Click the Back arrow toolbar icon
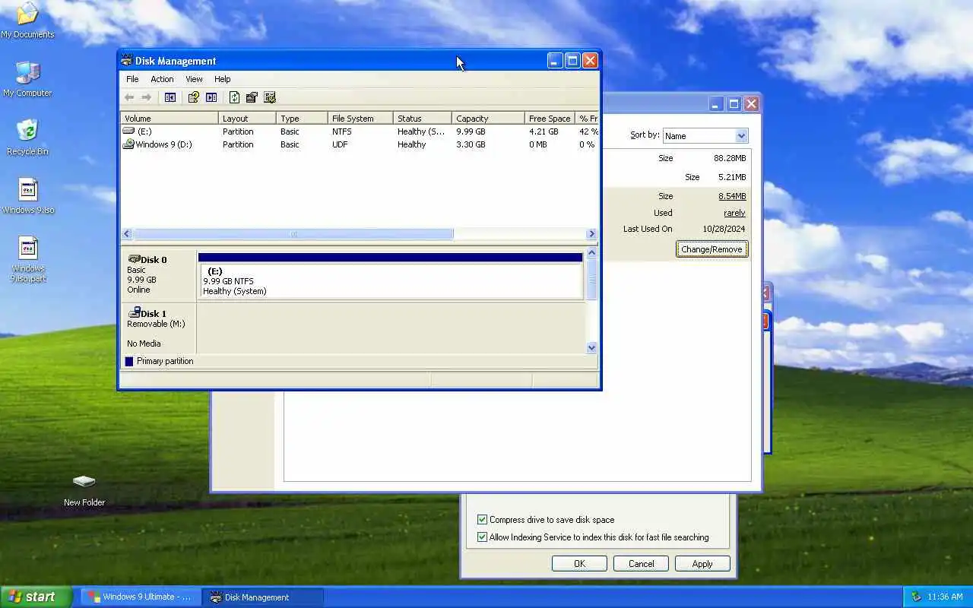This screenshot has height=608, width=973. (x=129, y=97)
